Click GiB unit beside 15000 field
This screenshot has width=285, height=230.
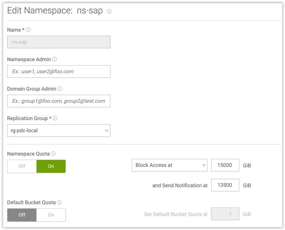click(x=247, y=165)
